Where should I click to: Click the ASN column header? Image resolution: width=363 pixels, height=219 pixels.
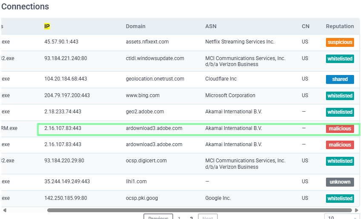point(211,26)
